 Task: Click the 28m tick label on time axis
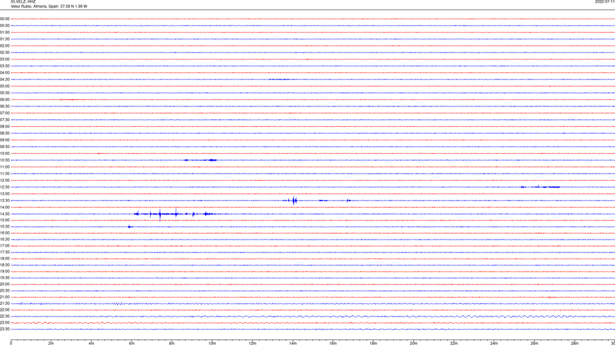pyautogui.click(x=575, y=343)
